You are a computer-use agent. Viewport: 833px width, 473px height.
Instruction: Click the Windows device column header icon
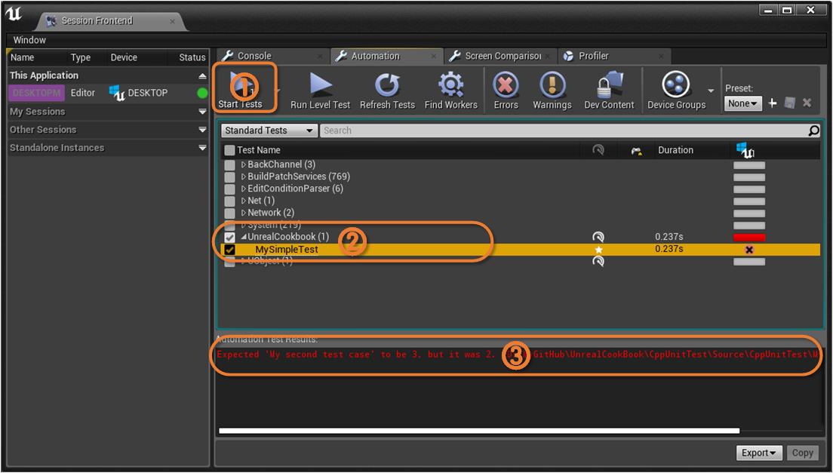coord(745,150)
